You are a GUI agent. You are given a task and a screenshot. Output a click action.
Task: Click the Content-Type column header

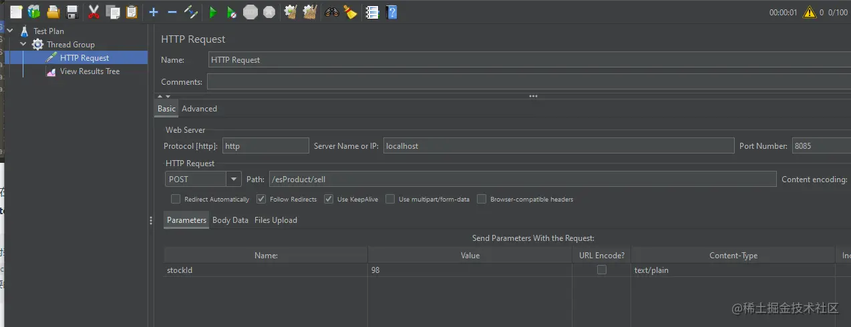733,255
